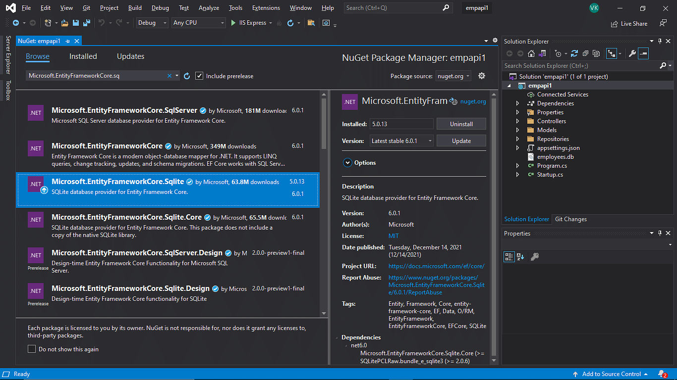Viewport: 677px width, 380px height.
Task: Switch to the Updates tab
Action: point(130,56)
